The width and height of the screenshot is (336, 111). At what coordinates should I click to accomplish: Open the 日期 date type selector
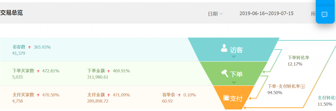click(x=215, y=14)
